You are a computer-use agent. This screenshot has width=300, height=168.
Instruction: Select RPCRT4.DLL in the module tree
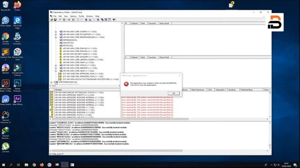coord(68,46)
